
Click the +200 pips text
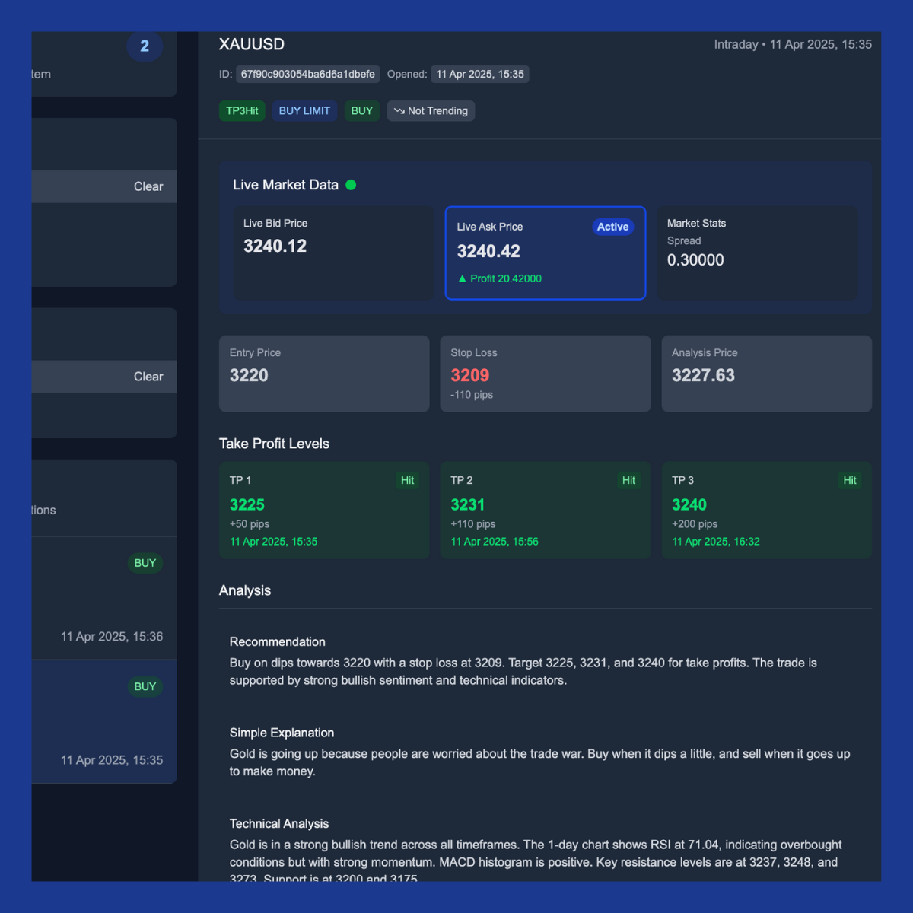pos(695,524)
